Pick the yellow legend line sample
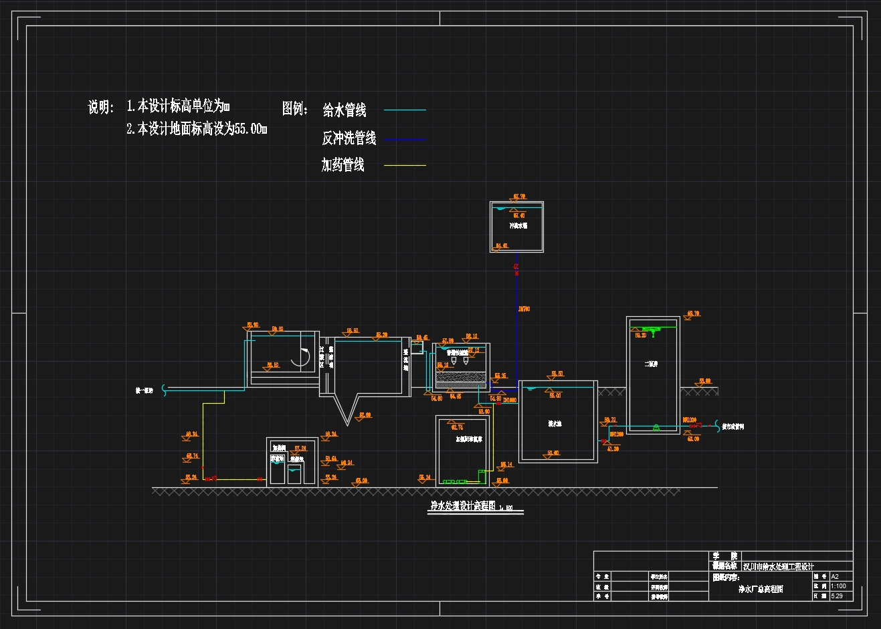Screen dimensions: 881x629 pyautogui.click(x=405, y=165)
